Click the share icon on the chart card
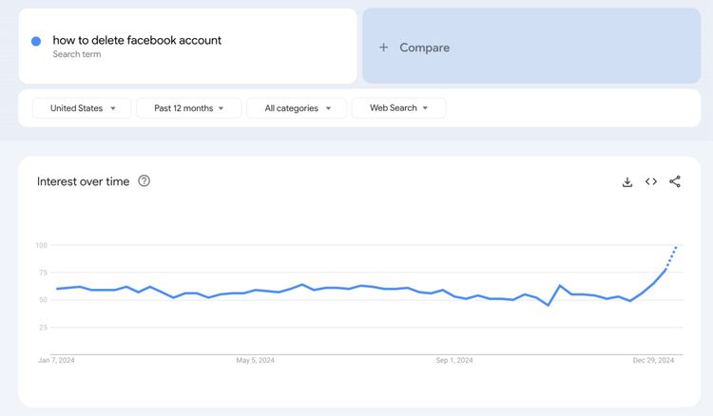 tap(675, 181)
